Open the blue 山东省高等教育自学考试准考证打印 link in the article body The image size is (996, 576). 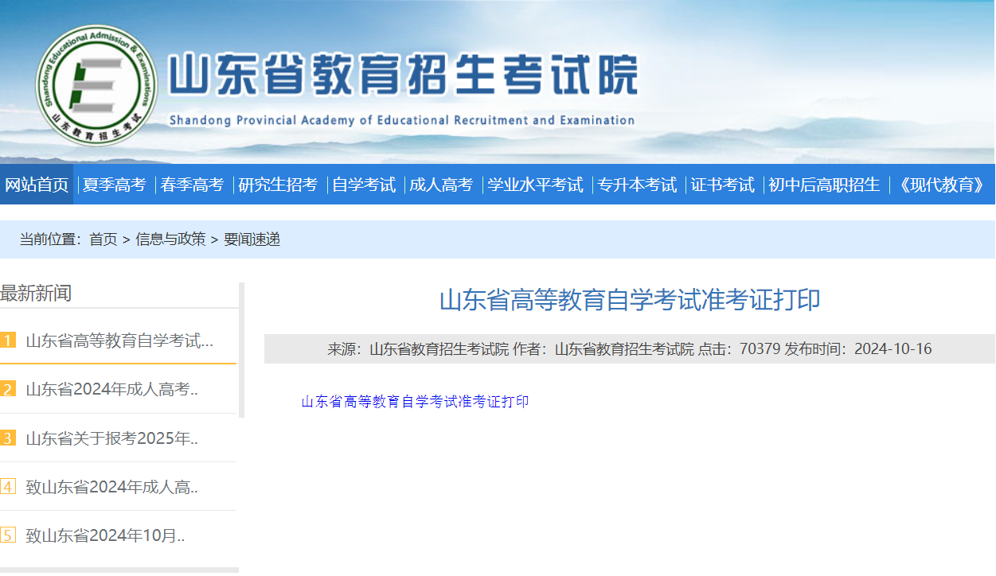tap(415, 402)
